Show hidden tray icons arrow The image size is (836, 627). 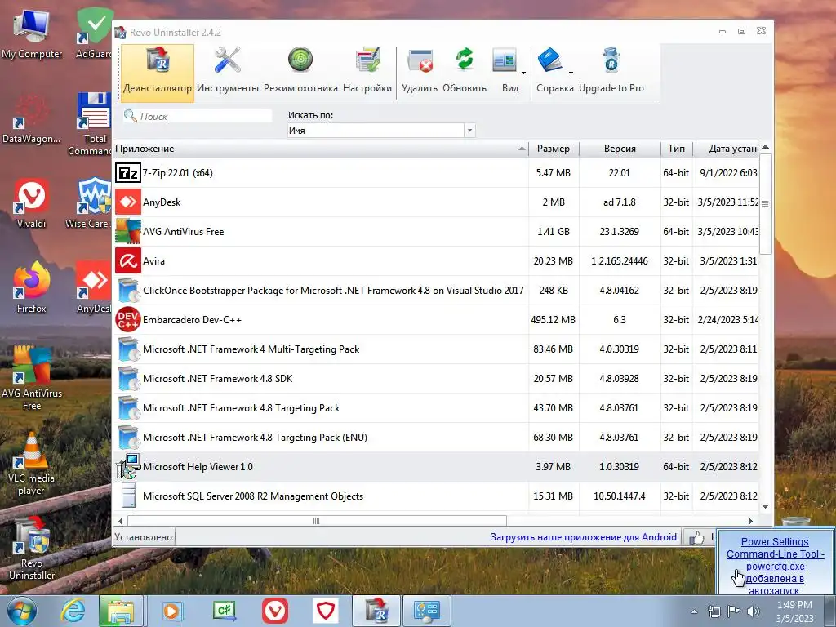pos(694,611)
